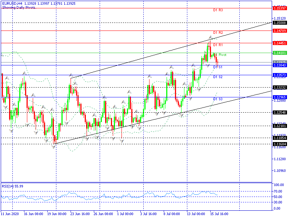Click the fractal arrow below the lowest candle
The width and height of the screenshot is (291, 218).
tap(53, 146)
